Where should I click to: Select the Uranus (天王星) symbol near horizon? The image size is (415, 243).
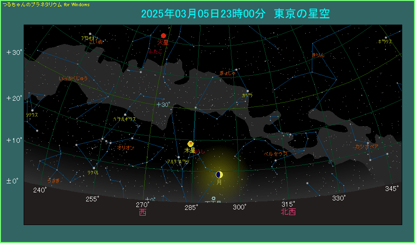[x=213, y=199]
